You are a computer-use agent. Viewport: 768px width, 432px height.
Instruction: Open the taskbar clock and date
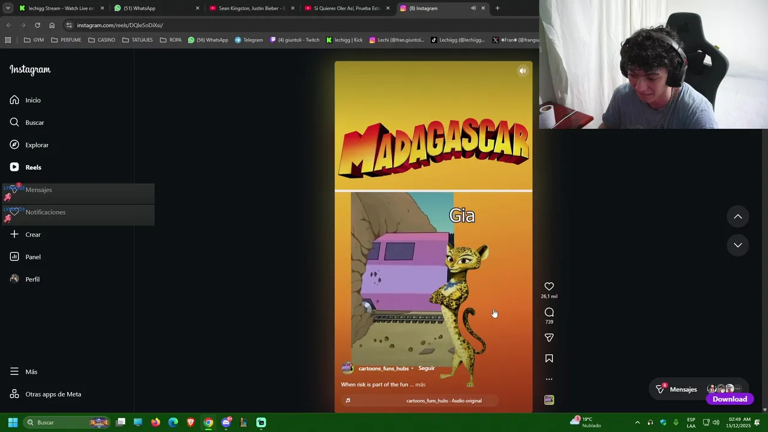(x=738, y=422)
